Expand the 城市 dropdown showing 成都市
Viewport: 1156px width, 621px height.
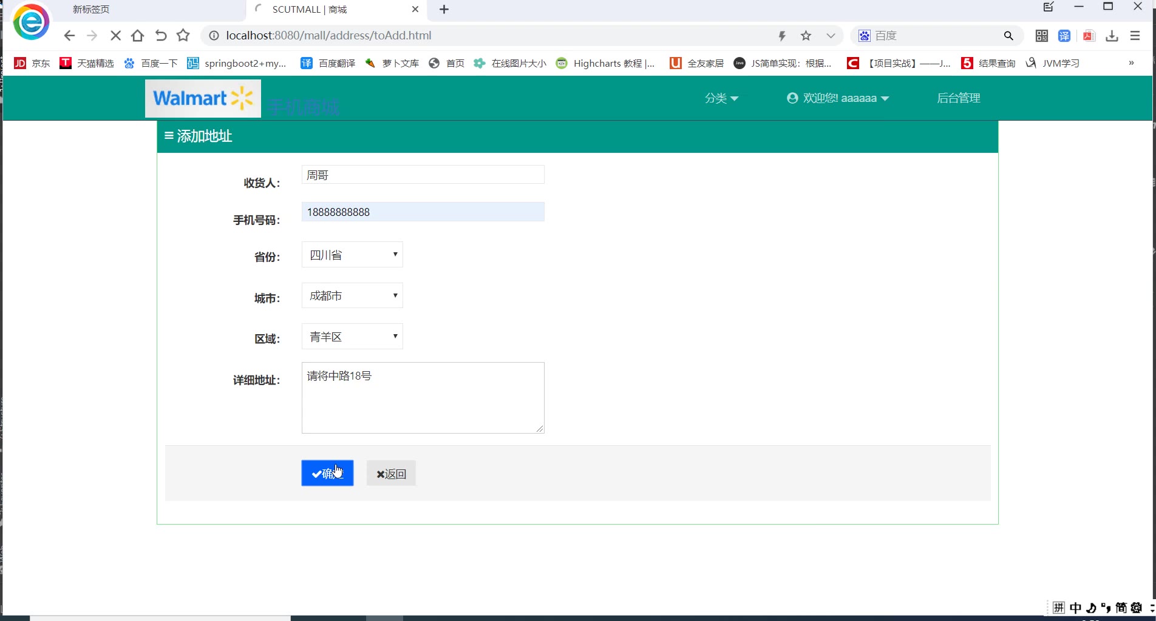(352, 295)
